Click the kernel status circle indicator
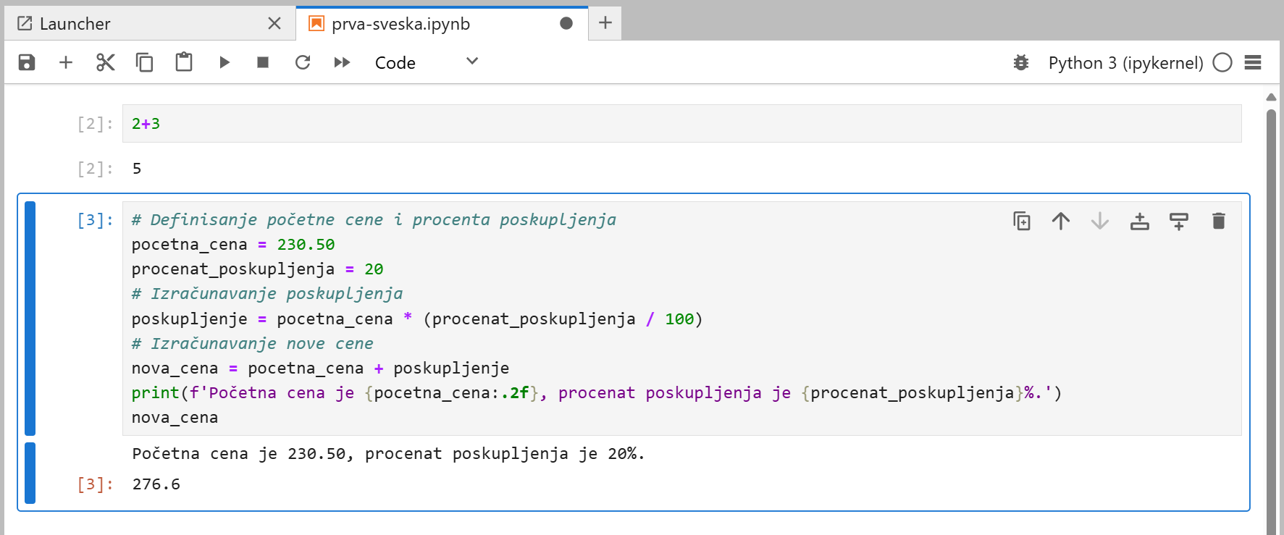This screenshot has width=1284, height=535. (1222, 62)
